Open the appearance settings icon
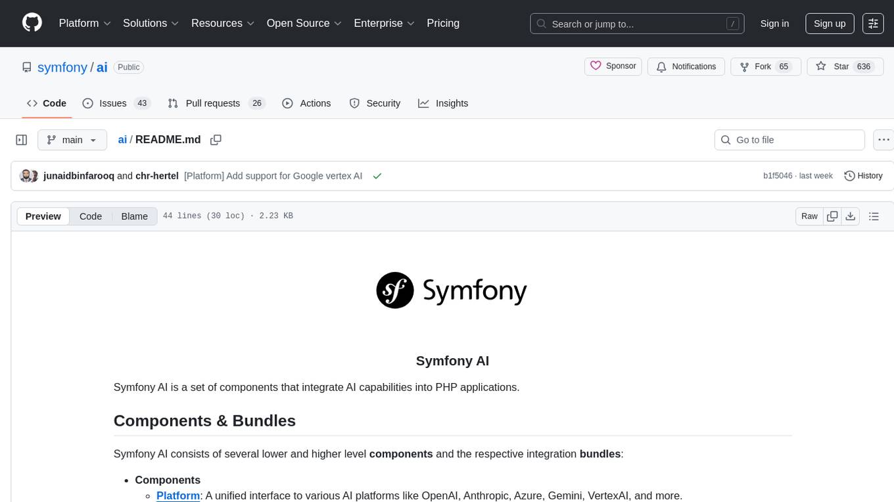This screenshot has width=894, height=502. (873, 24)
